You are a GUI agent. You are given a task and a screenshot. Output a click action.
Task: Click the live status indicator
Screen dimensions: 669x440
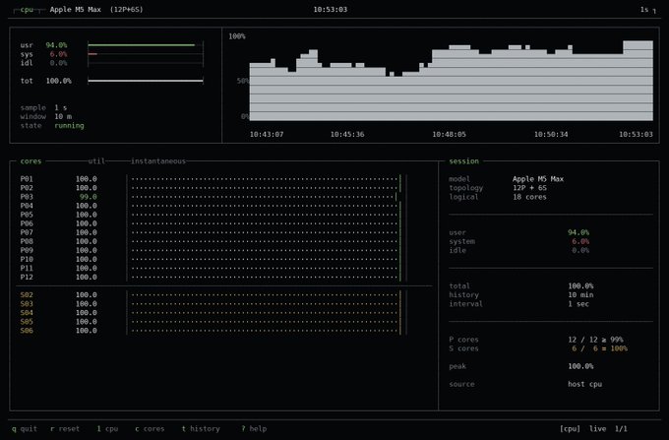598,428
